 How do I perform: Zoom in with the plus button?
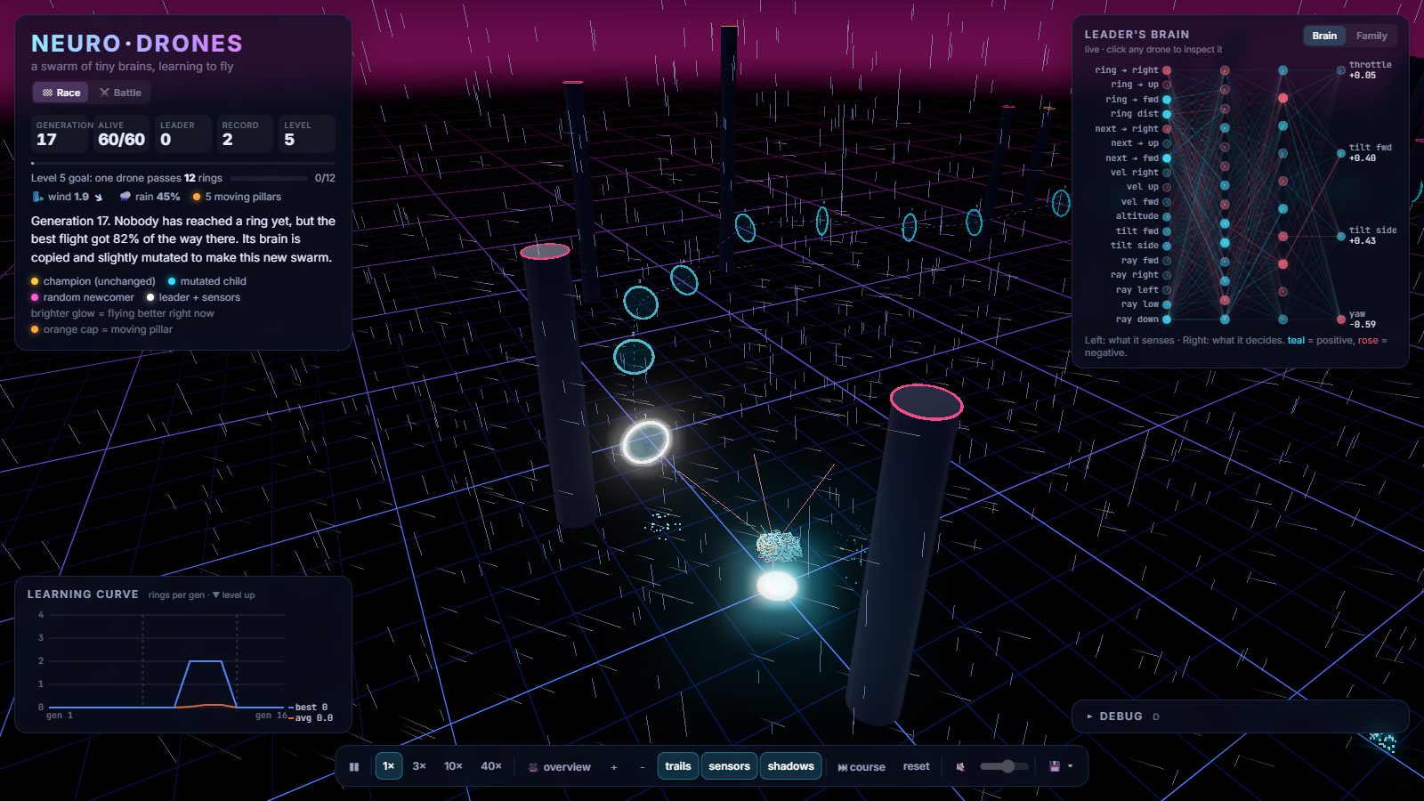click(613, 766)
